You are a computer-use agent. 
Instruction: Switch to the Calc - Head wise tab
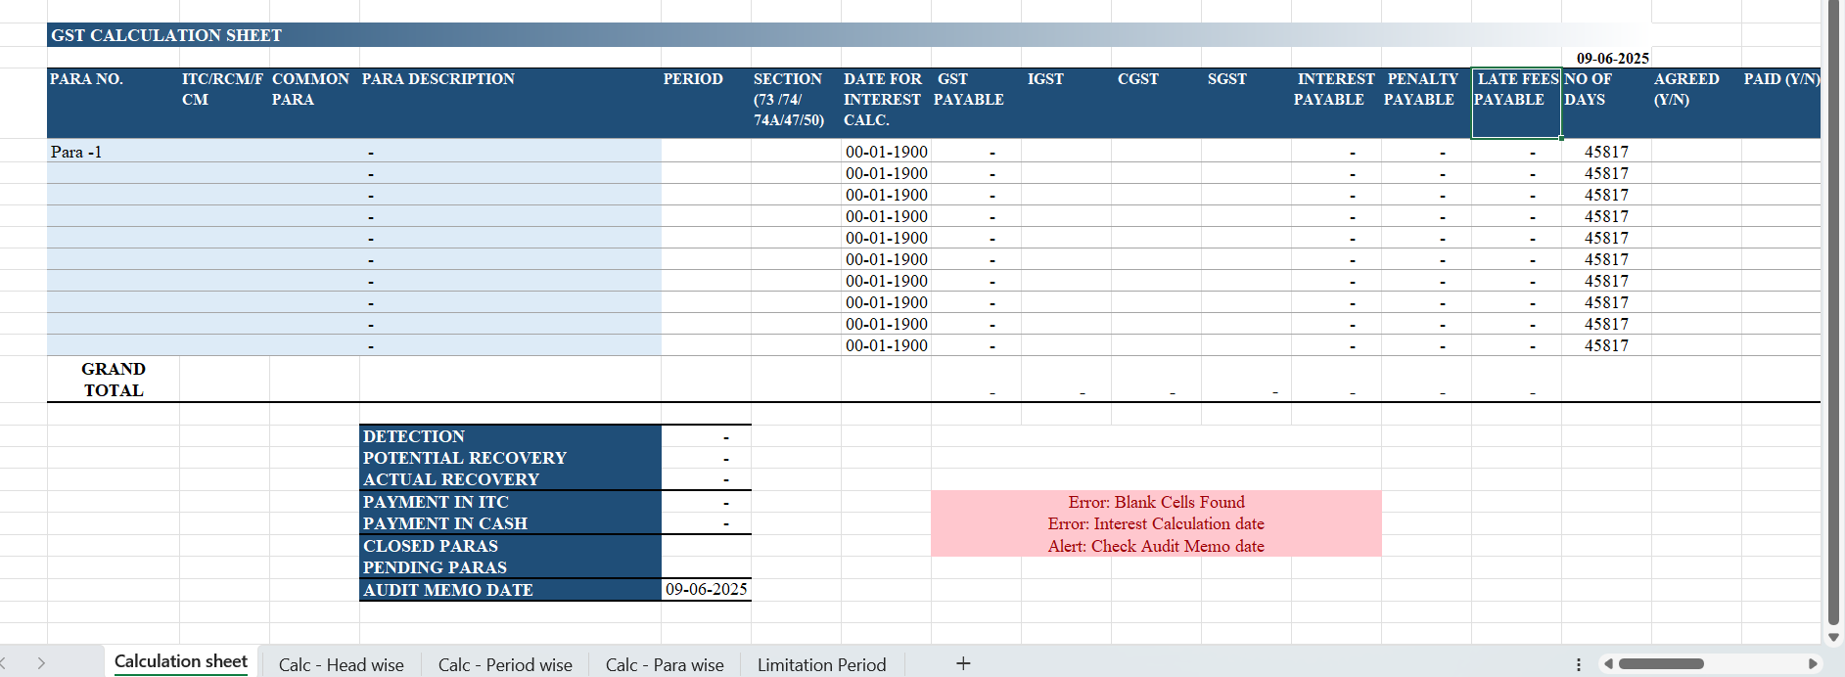(x=341, y=664)
